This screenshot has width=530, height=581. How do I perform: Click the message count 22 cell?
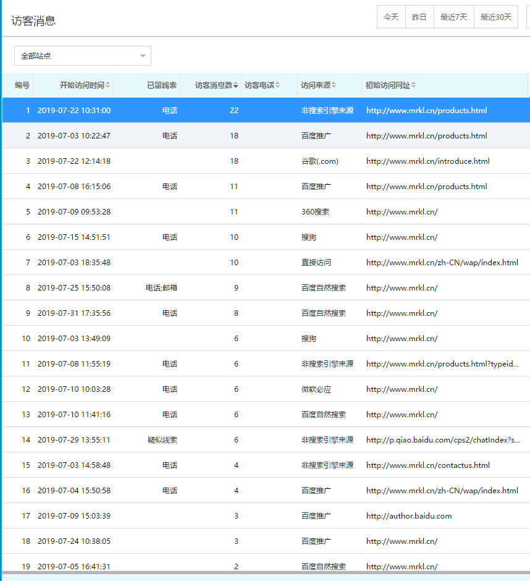click(x=234, y=111)
